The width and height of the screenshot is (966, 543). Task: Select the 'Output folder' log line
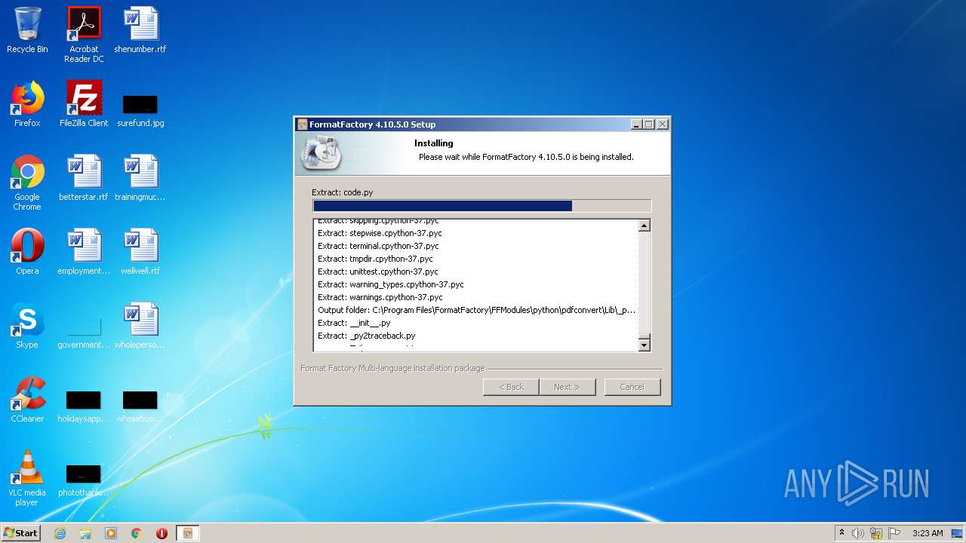(477, 310)
